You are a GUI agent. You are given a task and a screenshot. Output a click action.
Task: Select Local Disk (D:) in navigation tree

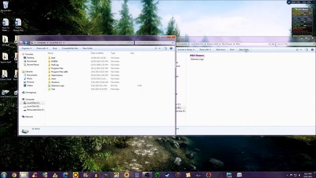tap(33, 106)
